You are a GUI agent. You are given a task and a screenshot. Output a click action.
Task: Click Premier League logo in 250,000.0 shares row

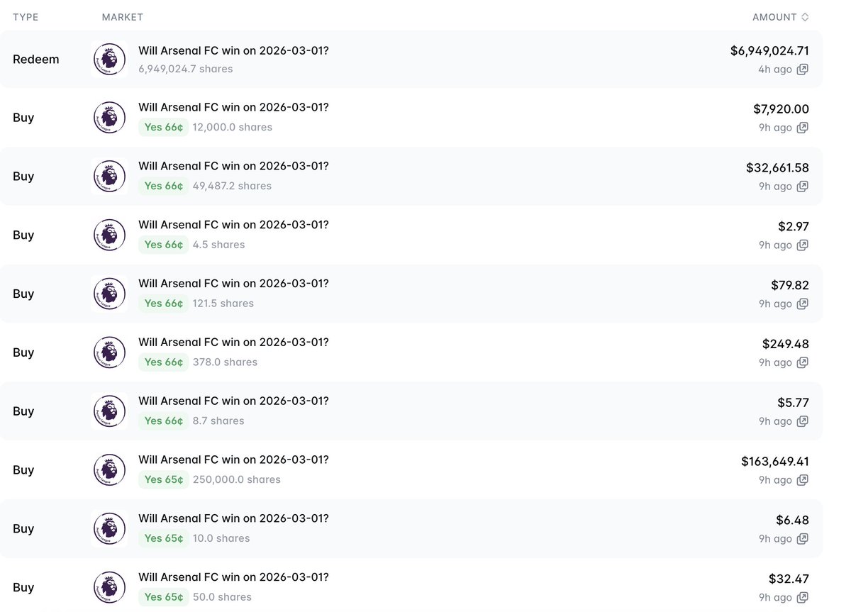pos(109,470)
